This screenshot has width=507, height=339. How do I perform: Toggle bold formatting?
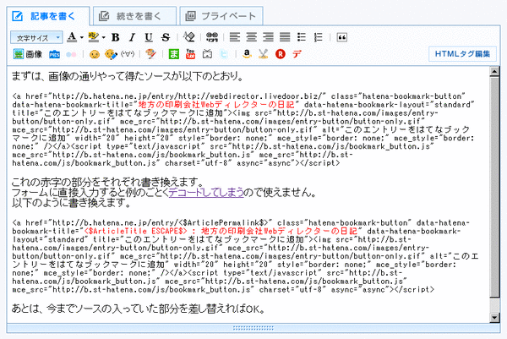coord(116,37)
